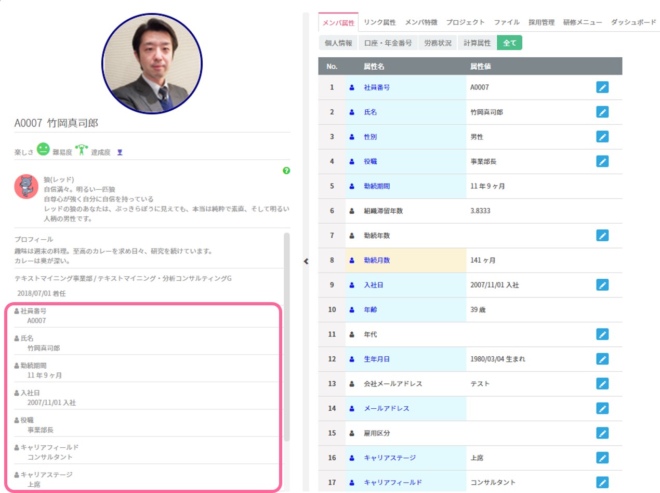Switch to the リンク属性 tab
The width and height of the screenshot is (660, 493).
pos(379,22)
